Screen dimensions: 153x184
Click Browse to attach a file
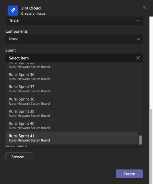[x=19, y=157]
